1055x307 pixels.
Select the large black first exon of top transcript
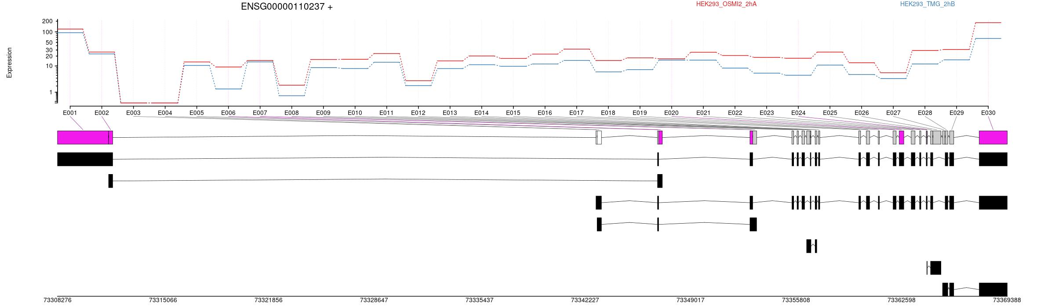(x=85, y=159)
